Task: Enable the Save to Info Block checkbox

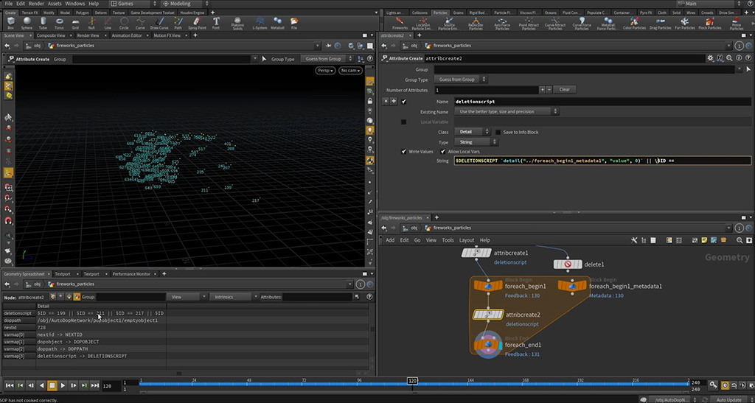Action: pos(498,132)
